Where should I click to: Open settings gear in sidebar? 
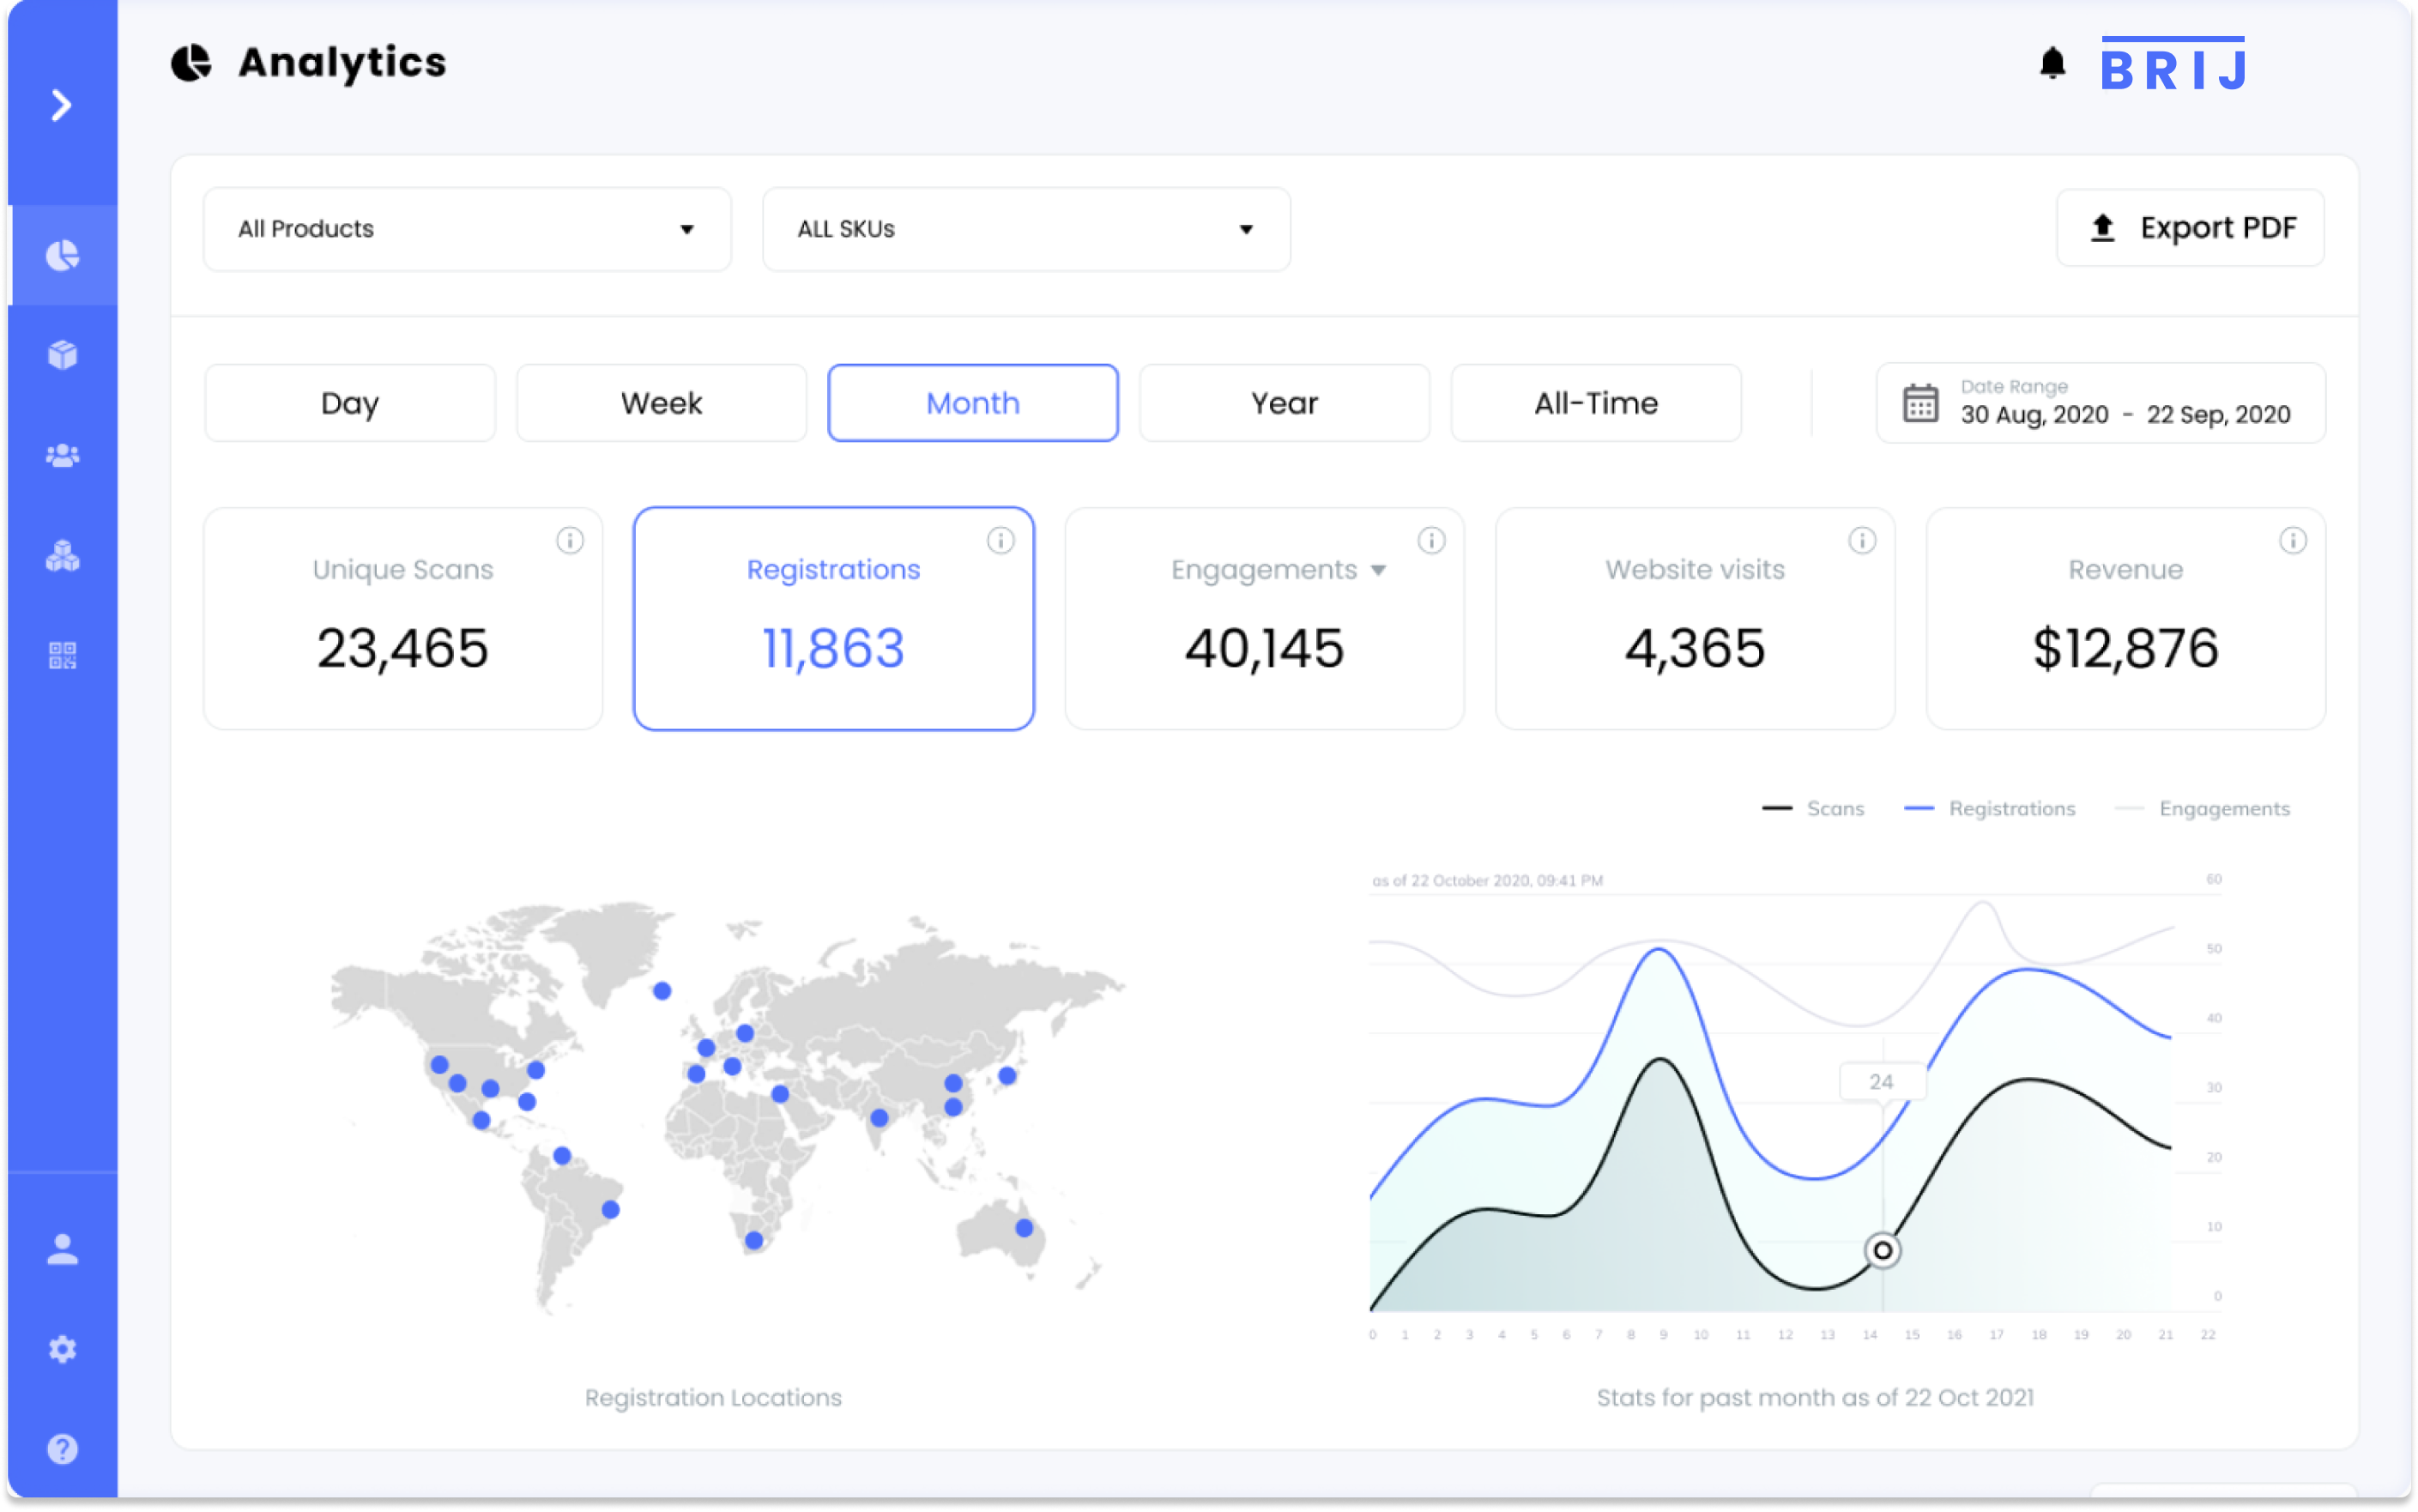62,1349
